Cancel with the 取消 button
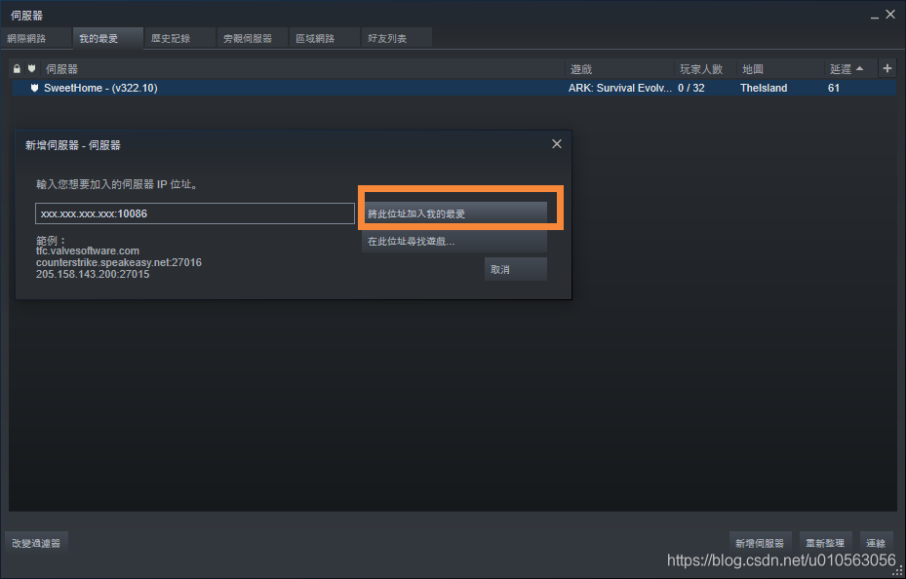 click(515, 269)
